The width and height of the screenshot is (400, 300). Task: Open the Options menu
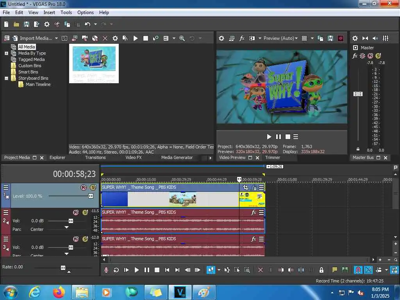pyautogui.click(x=86, y=12)
